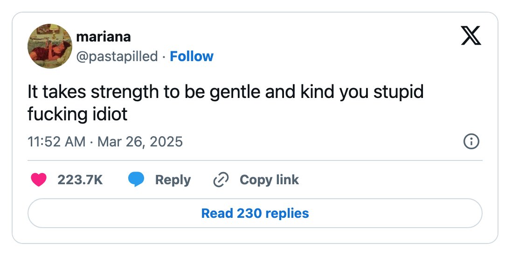Like the tweet with the pink heart icon

coord(39,180)
